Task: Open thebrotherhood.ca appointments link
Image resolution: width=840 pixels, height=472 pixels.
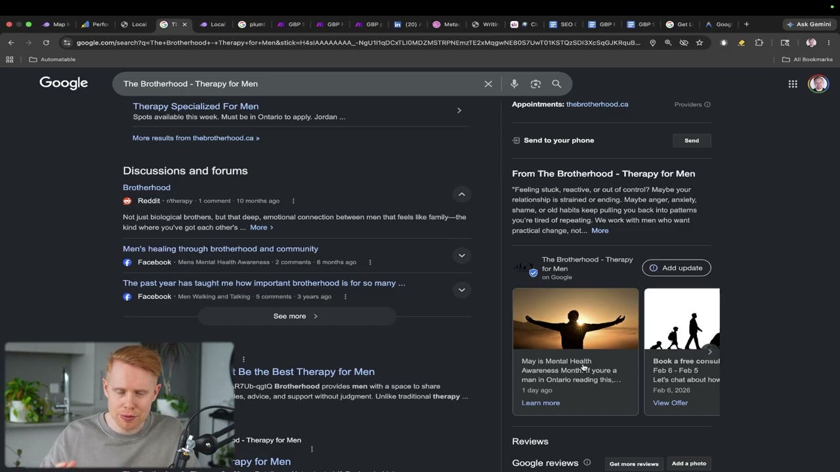Action: tap(597, 104)
